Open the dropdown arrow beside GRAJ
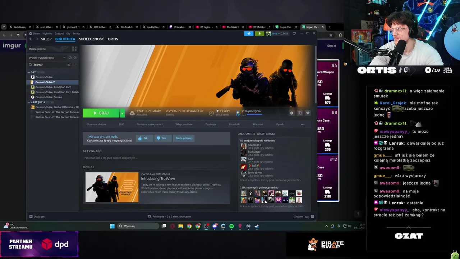Screen dimensions: 460x259 click(x=122, y=113)
